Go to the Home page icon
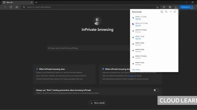This screenshot has height=110, width=197. [17, 7]
